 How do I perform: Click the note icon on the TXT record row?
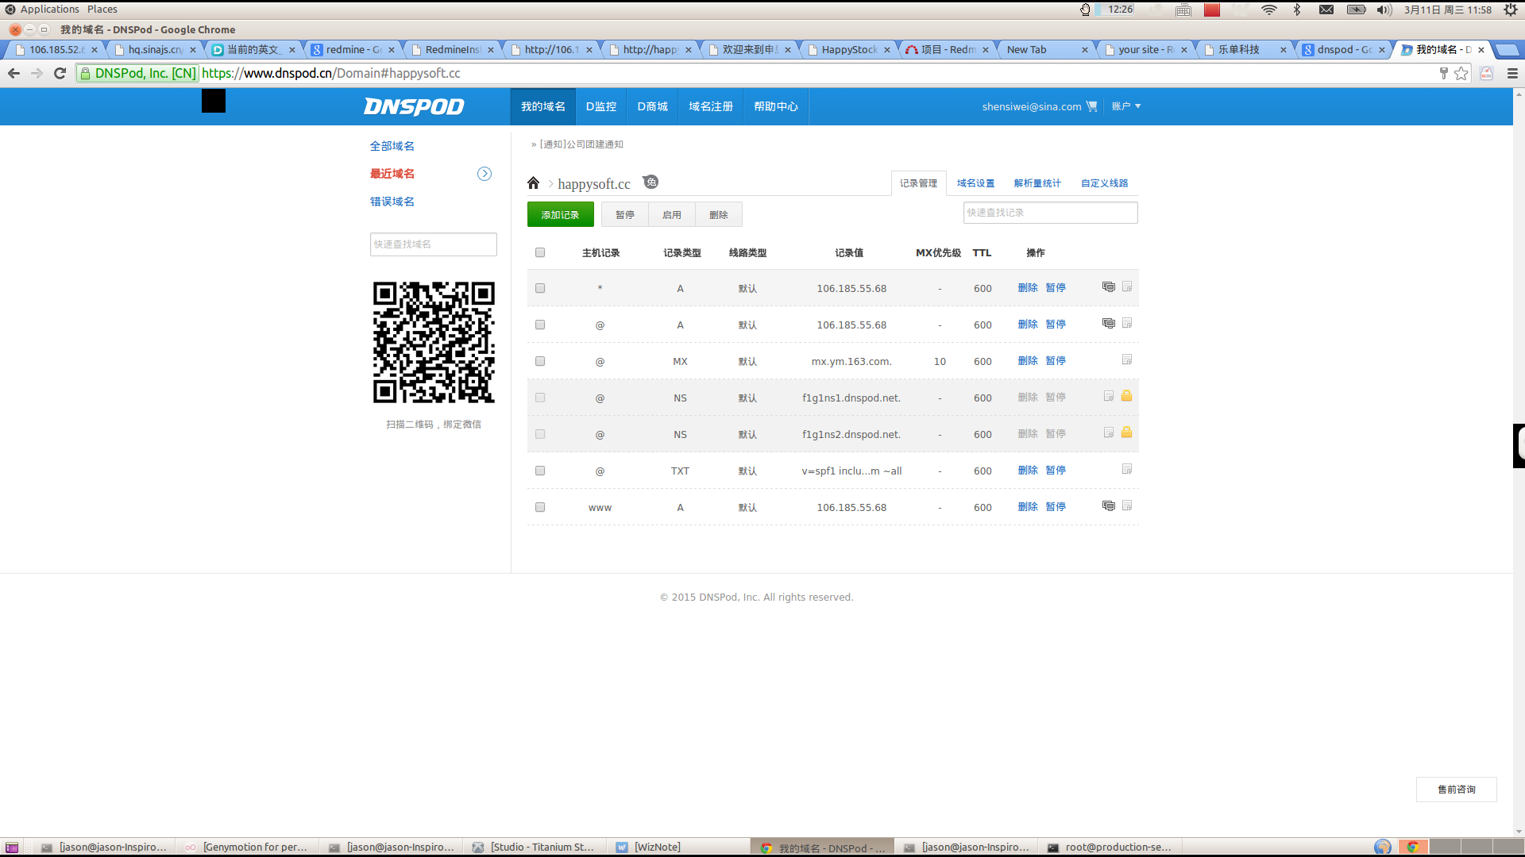pos(1127,469)
